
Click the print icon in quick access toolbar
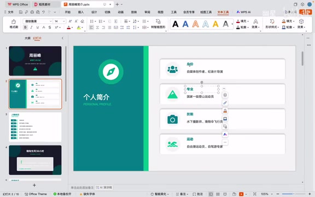[32, 12]
